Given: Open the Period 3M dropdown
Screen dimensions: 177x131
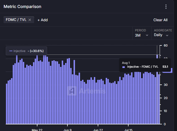Looking at the screenshot, I should (142, 33).
